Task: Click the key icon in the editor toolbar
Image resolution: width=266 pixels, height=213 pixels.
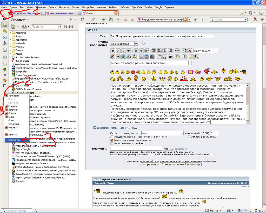Action: point(191,57)
